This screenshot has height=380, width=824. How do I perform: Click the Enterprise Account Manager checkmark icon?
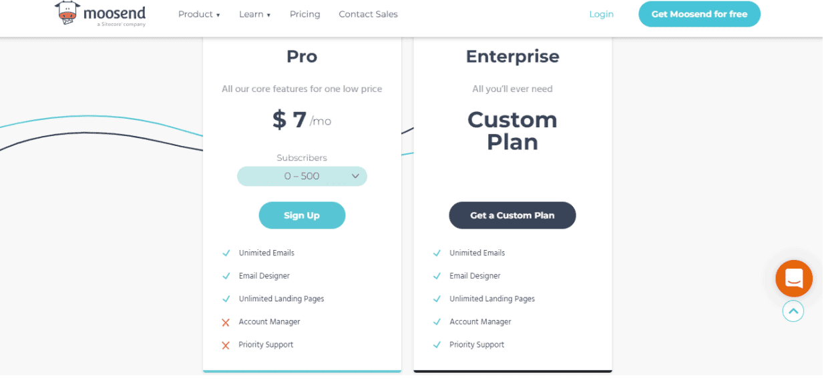[x=437, y=322]
